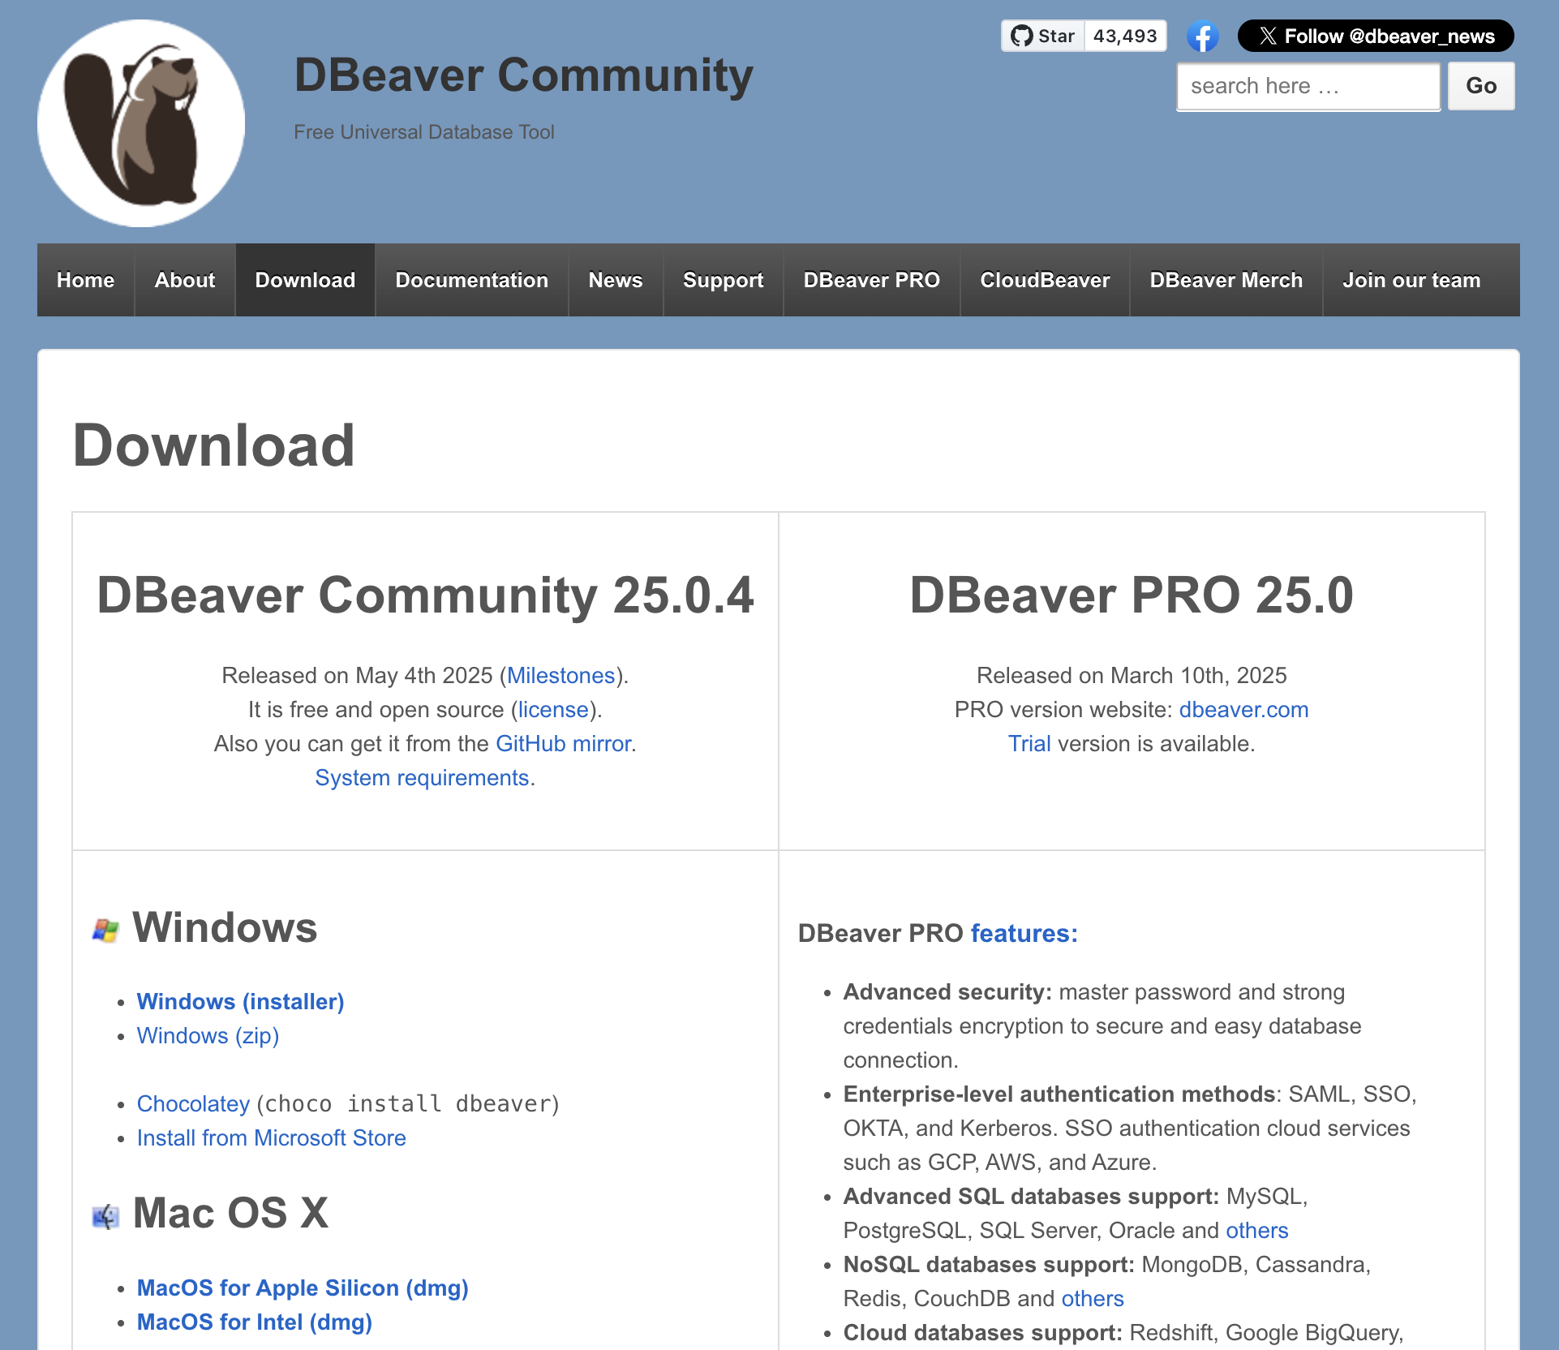1559x1350 pixels.
Task: Click Install from Microsoft Store
Action: click(272, 1138)
